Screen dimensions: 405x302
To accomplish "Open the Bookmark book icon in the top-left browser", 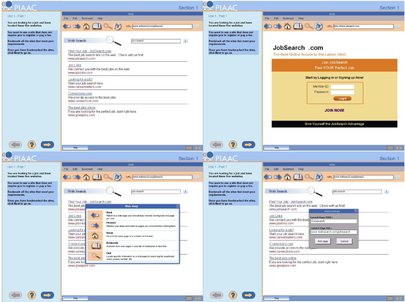I will pos(97,26).
